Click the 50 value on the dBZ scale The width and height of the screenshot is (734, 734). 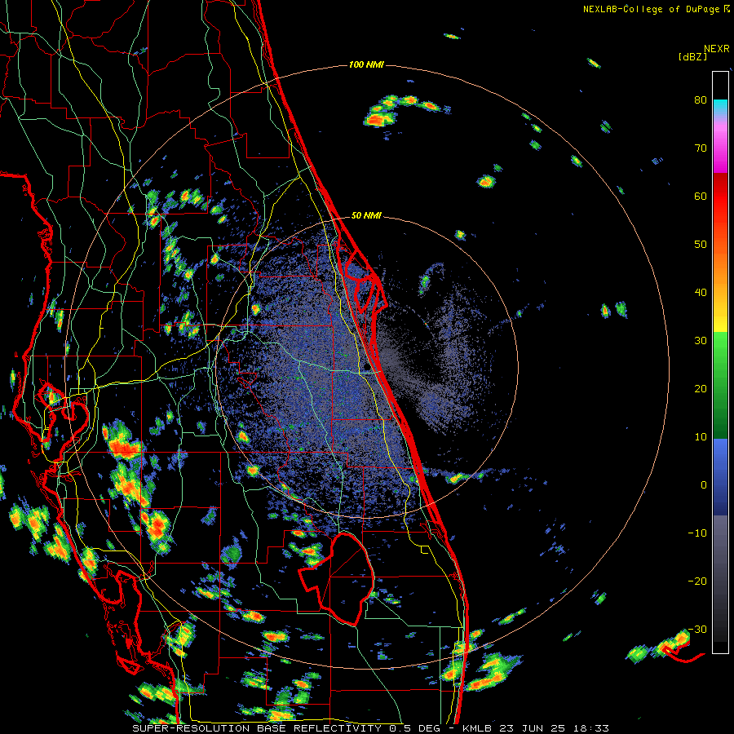701,245
